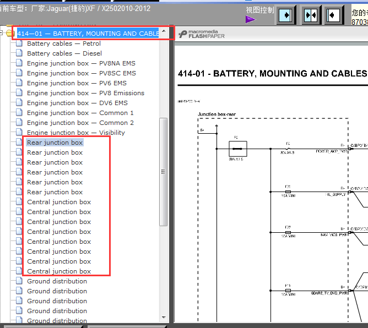The height and width of the screenshot is (328, 368).
Task: Open Engine junction box — DV6 EMS
Action: 77,103
